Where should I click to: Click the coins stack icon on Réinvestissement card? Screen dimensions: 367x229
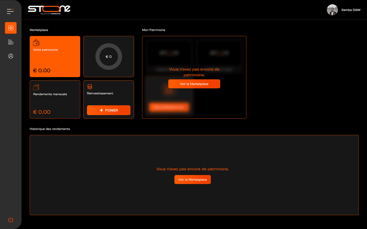pos(90,86)
